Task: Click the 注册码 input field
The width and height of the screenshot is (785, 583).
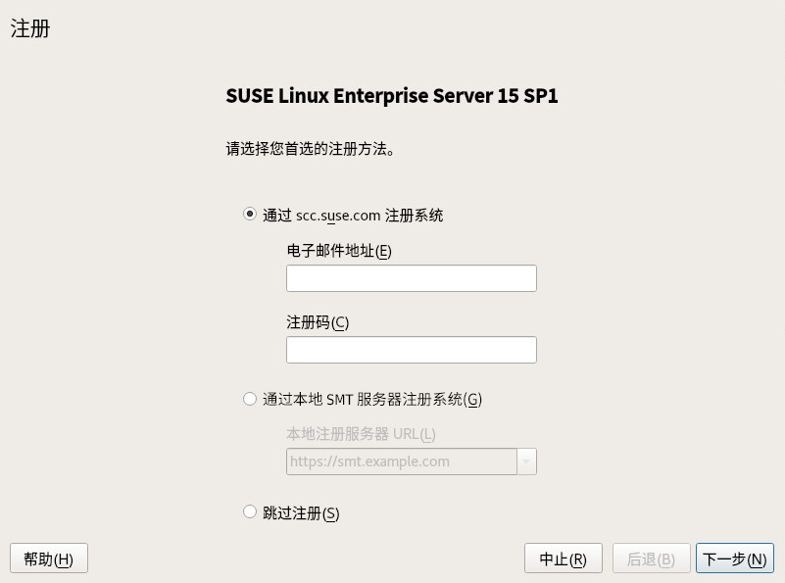Action: coord(411,349)
